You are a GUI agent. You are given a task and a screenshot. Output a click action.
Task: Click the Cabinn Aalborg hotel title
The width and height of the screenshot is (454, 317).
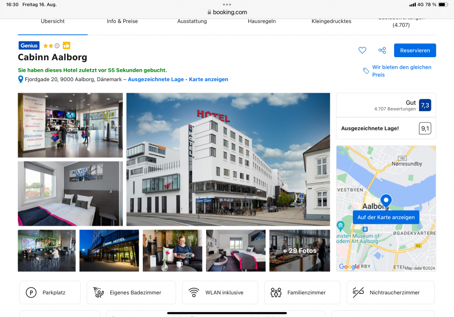pyautogui.click(x=52, y=57)
